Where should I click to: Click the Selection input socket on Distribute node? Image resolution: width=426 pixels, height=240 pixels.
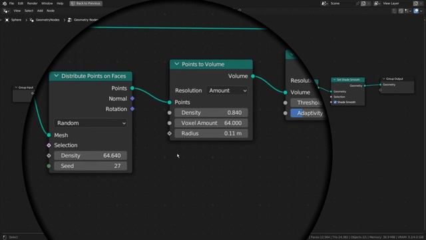coord(49,145)
